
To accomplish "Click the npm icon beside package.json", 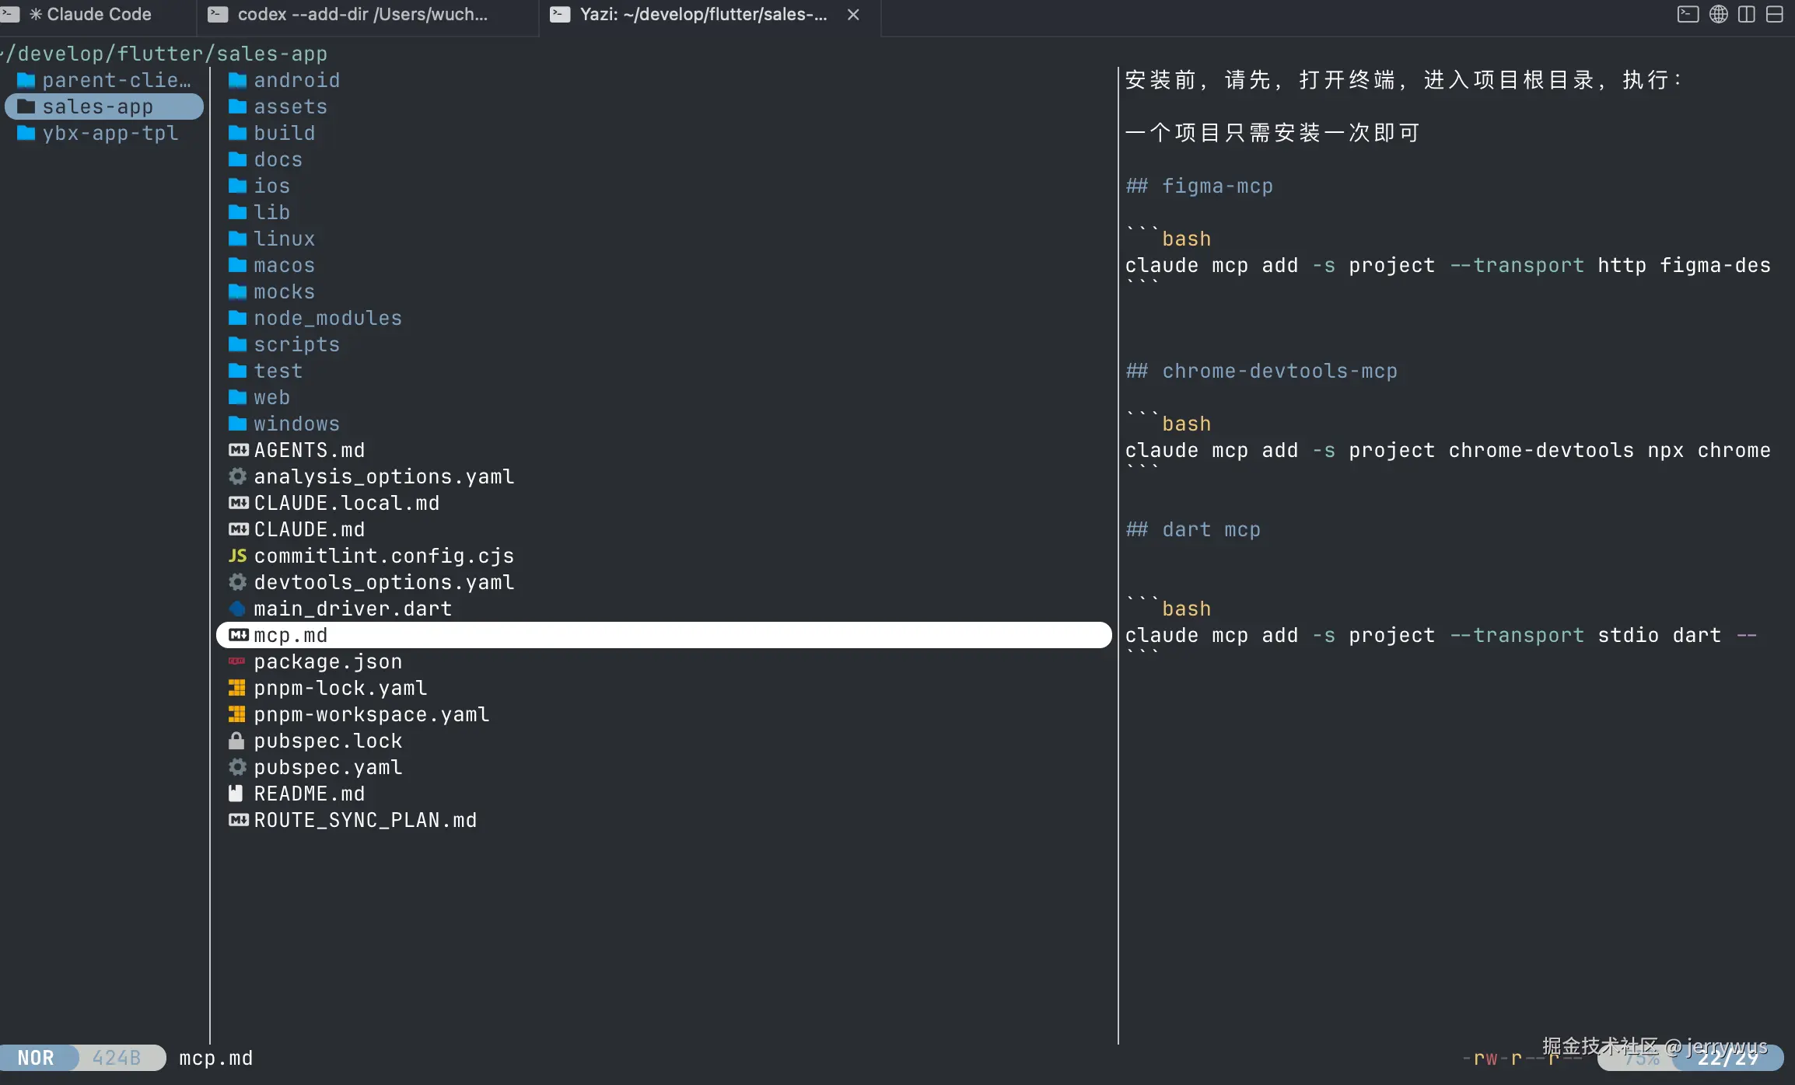I will click(x=237, y=661).
